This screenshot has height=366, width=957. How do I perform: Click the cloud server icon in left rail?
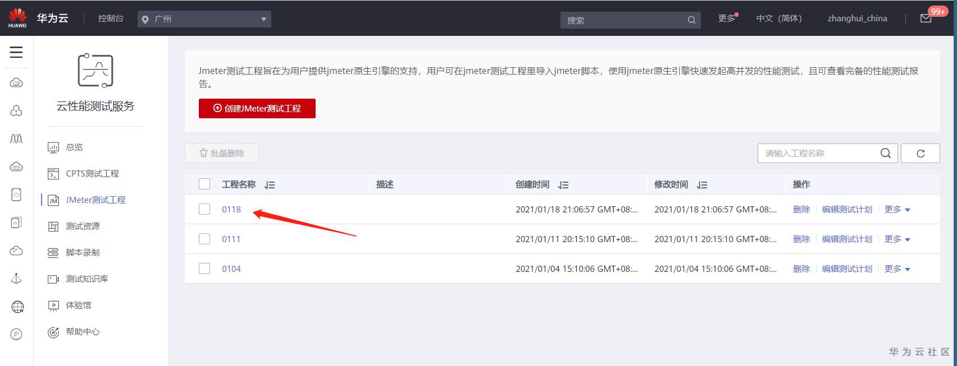pos(16,83)
